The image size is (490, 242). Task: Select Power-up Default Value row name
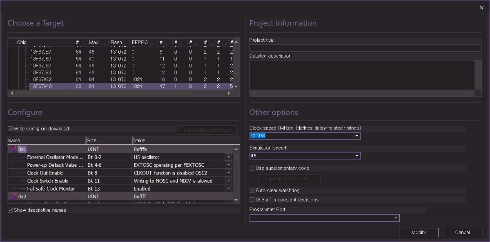55,165
